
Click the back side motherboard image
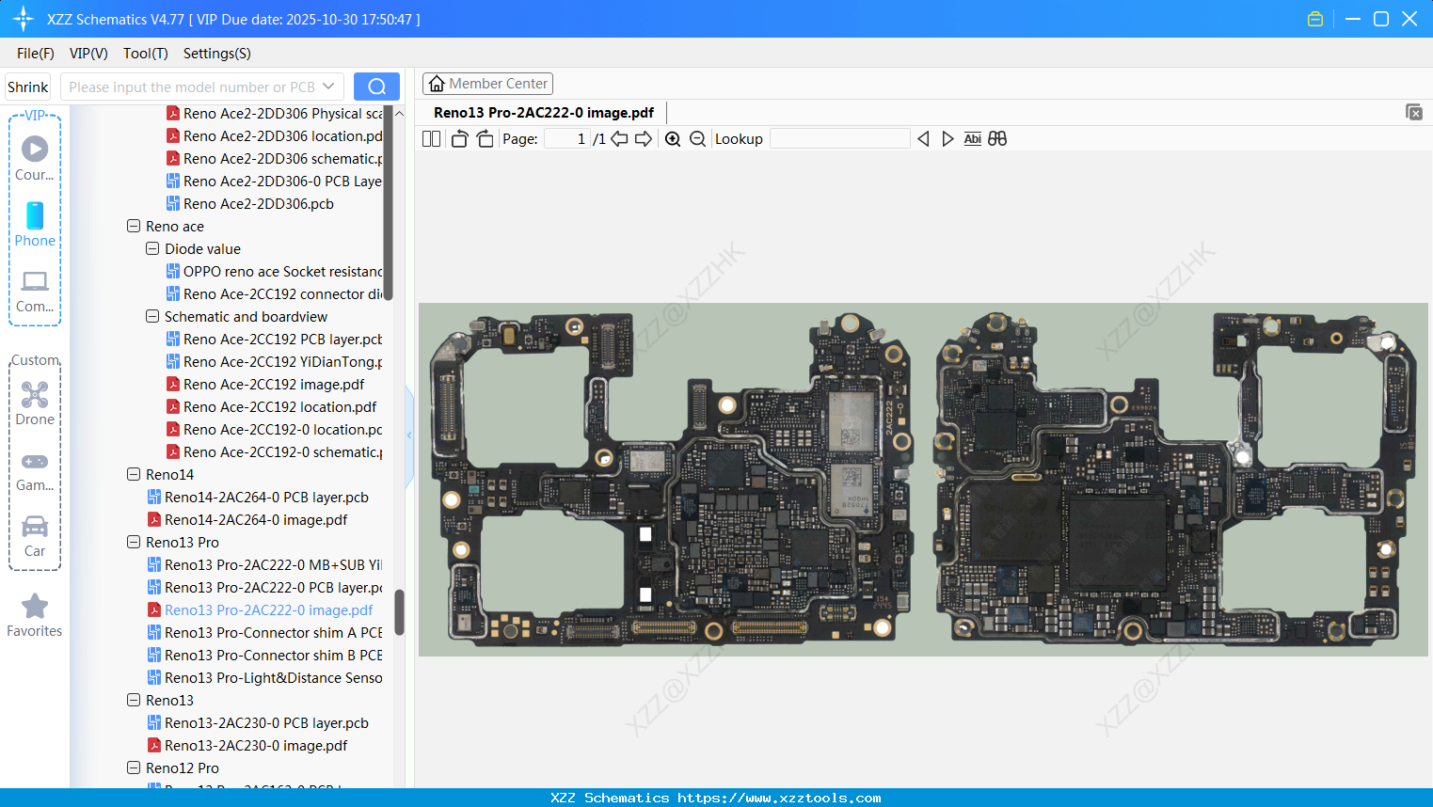pos(1174,479)
